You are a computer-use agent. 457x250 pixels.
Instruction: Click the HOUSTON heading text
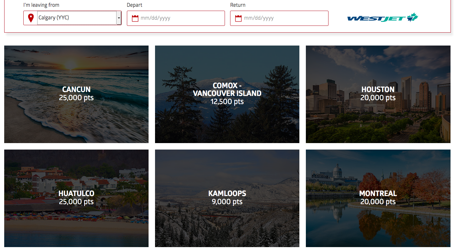[x=378, y=89]
